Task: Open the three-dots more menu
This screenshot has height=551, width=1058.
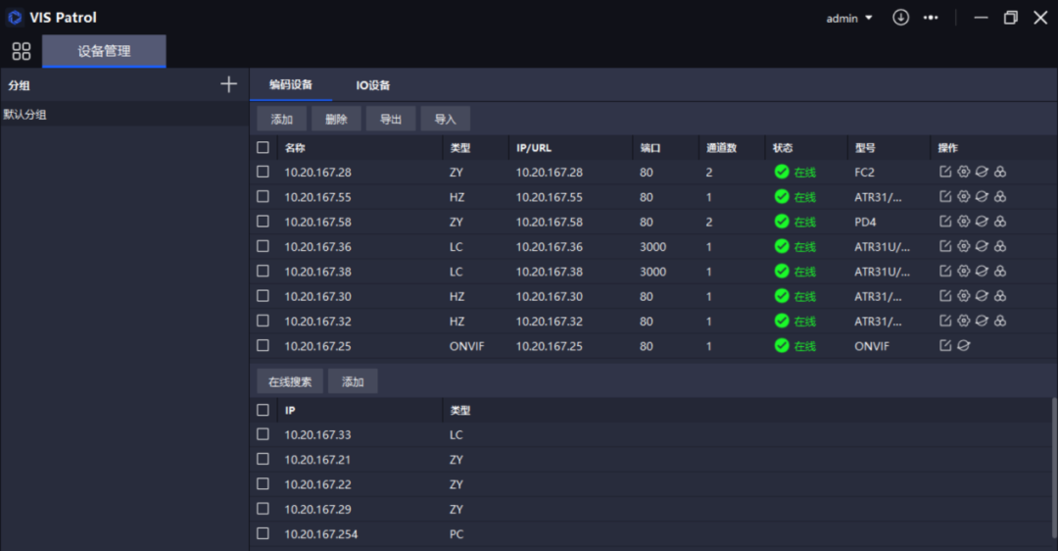Action: pyautogui.click(x=931, y=18)
